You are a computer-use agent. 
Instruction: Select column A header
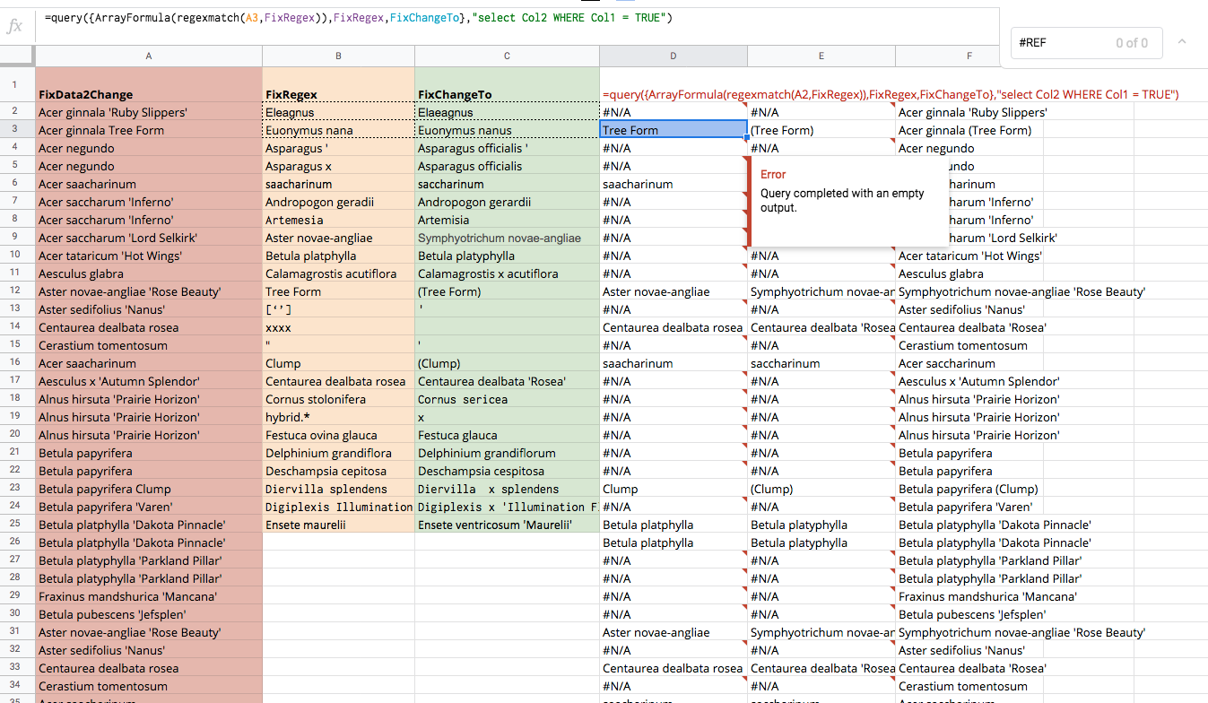[x=149, y=56]
